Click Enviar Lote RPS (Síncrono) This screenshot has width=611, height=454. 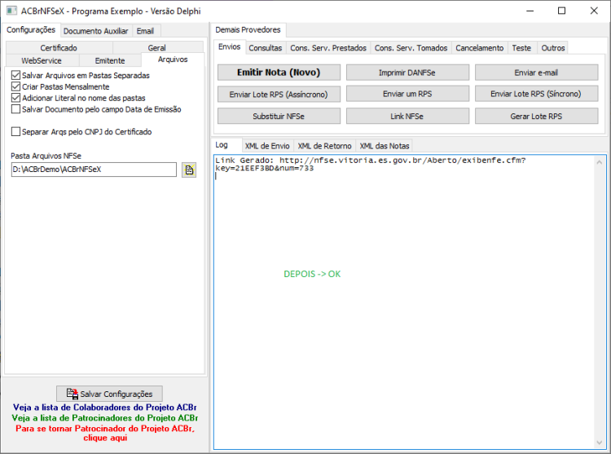(536, 95)
